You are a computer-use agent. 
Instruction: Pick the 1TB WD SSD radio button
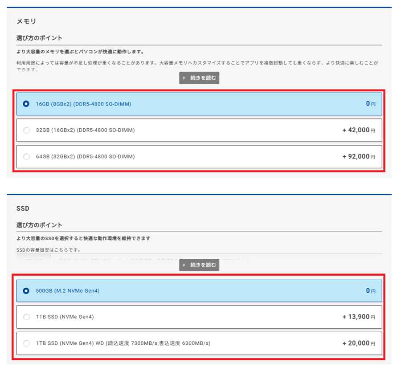pyautogui.click(x=26, y=343)
